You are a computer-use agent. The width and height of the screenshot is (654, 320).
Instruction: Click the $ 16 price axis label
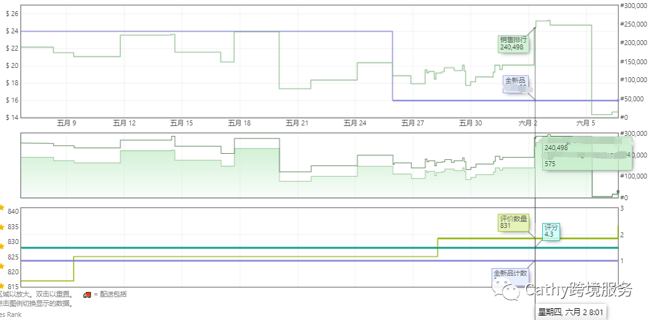(x=12, y=100)
